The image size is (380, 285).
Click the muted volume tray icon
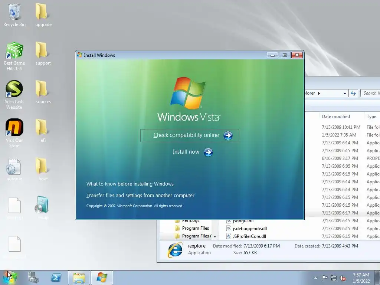(343, 278)
